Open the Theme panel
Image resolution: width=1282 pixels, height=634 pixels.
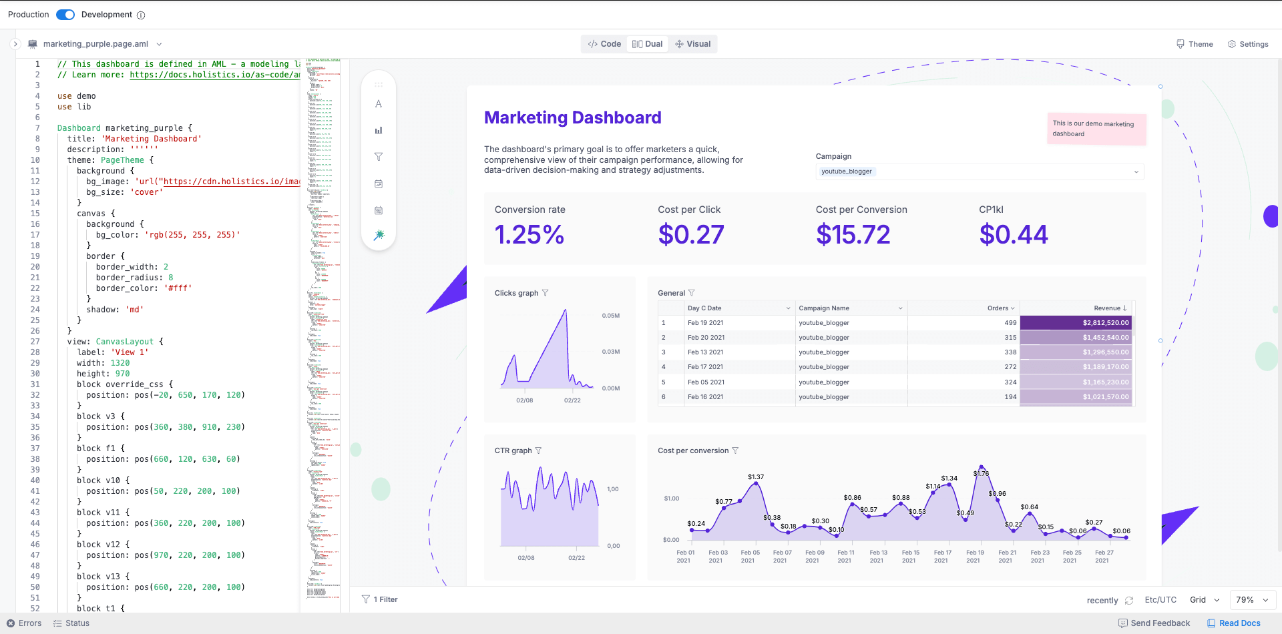[x=1195, y=44]
